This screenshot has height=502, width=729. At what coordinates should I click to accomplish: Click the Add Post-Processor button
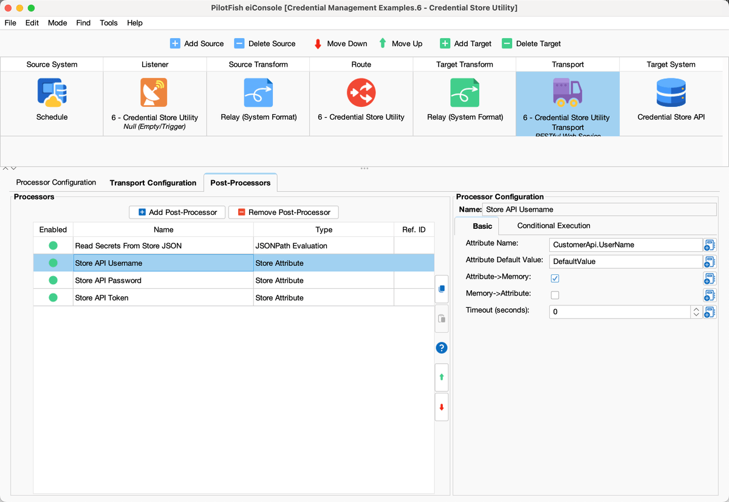[x=177, y=212]
